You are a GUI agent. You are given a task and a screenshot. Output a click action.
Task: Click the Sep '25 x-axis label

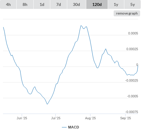click(x=126, y=118)
